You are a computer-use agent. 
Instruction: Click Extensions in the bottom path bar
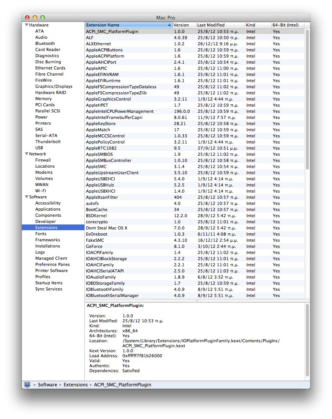[76, 384]
